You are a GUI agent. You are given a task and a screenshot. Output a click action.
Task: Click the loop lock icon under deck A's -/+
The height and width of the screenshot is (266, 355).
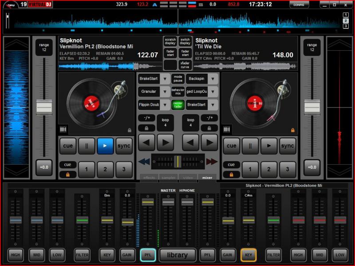[x=146, y=128]
